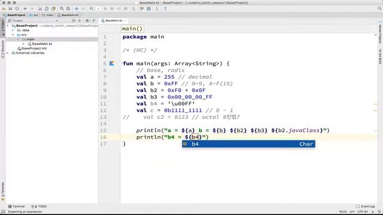Open the Project tool window tab
This screenshot has height=215, width=383.
pos(2,27)
